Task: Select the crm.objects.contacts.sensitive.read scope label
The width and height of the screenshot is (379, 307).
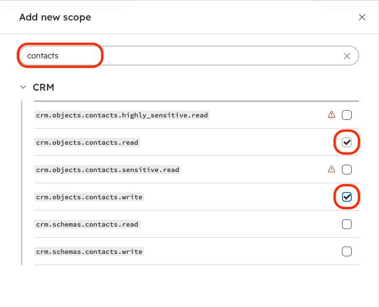Action: click(108, 170)
